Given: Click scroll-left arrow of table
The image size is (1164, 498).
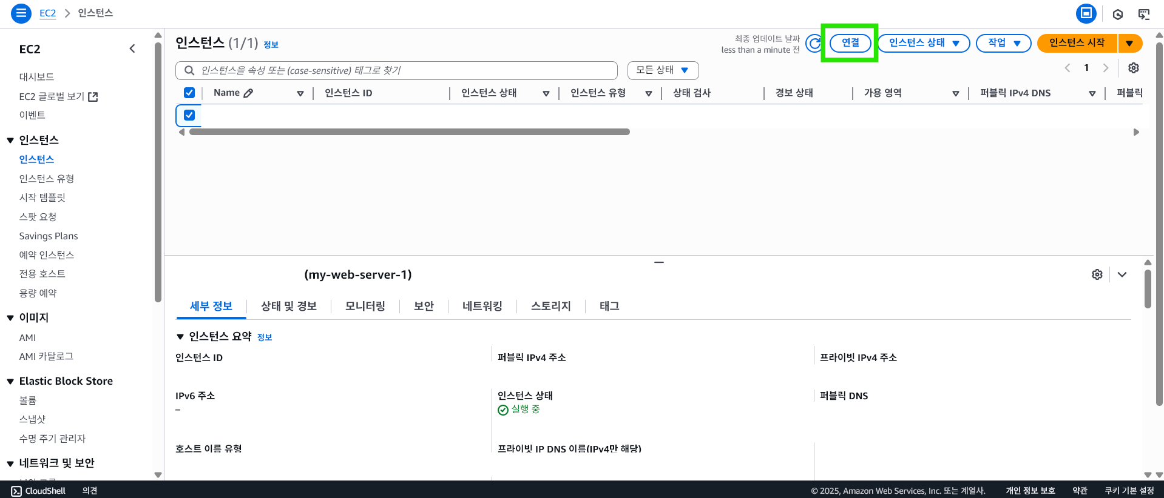Looking at the screenshot, I should pos(181,132).
